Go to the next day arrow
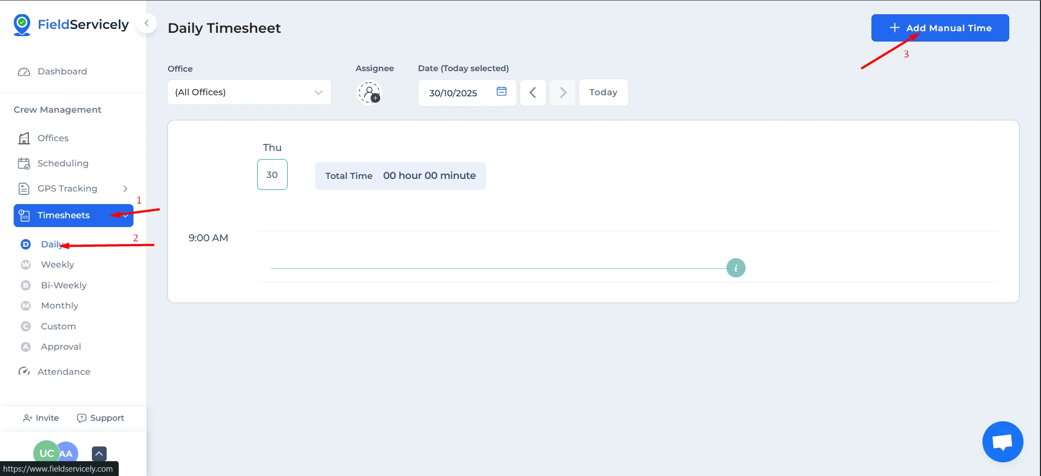Viewport: 1041px width, 476px height. tap(562, 92)
